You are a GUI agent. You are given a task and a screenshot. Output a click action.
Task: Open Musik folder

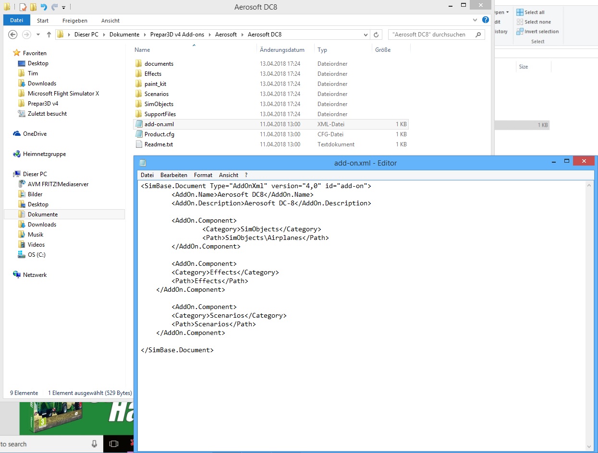[36, 235]
